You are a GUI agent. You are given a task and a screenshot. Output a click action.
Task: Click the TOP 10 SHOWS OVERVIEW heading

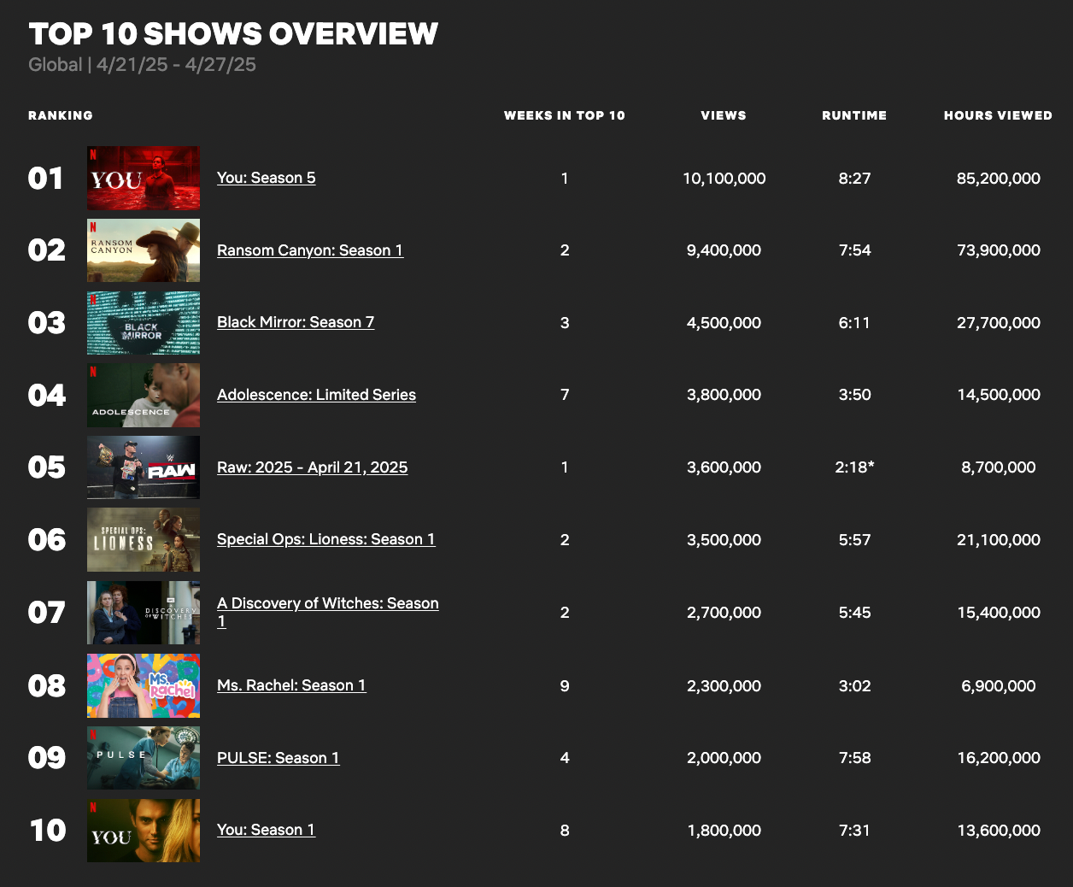click(x=233, y=34)
